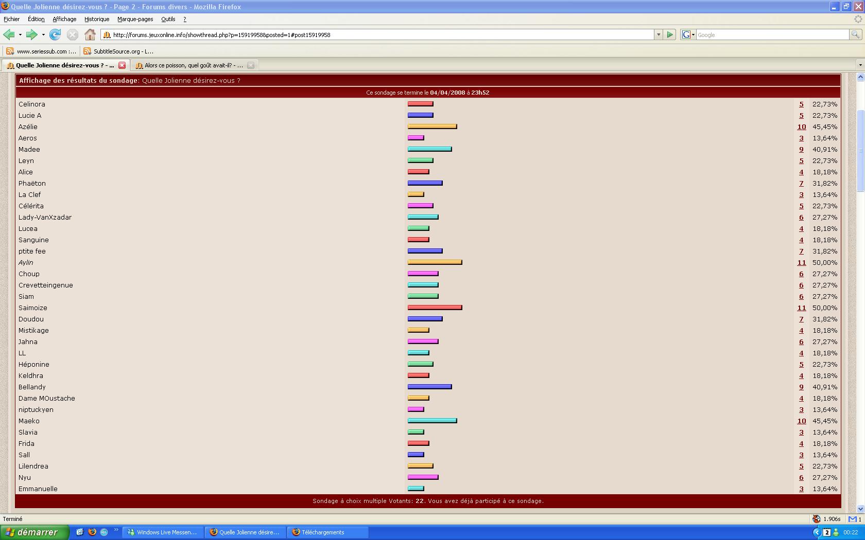
Task: Click the poll option name Crevetteingenue
Action: tap(46, 285)
